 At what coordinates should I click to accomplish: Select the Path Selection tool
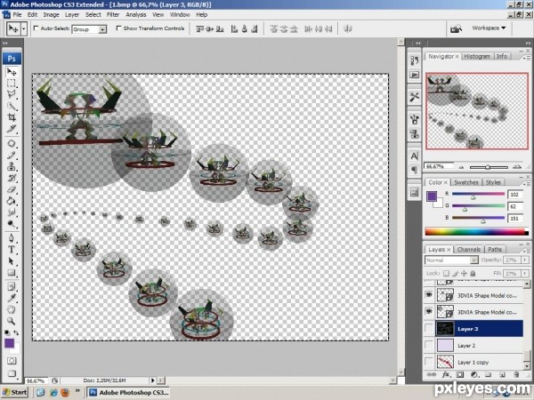coord(12,260)
